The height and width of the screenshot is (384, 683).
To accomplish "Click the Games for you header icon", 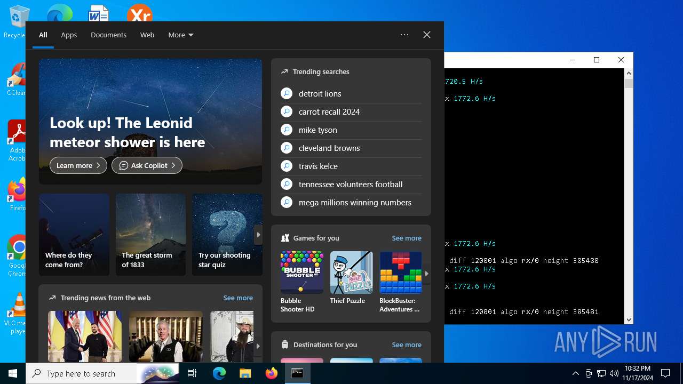I will (x=285, y=238).
